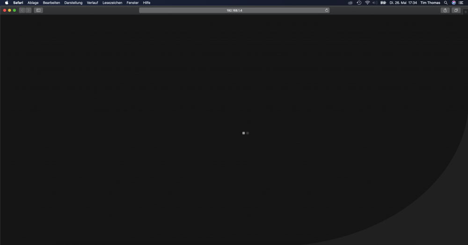Open the Wi-Fi status menu
468x245 pixels.
[x=367, y=3]
